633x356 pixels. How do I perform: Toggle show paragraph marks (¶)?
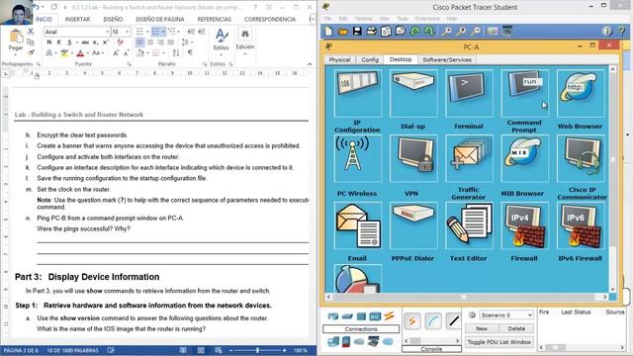point(190,52)
